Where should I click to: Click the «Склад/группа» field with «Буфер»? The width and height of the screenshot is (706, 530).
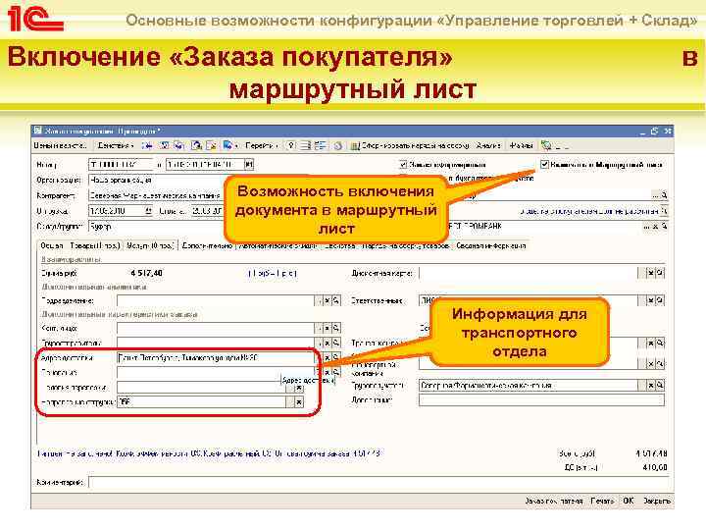155,227
